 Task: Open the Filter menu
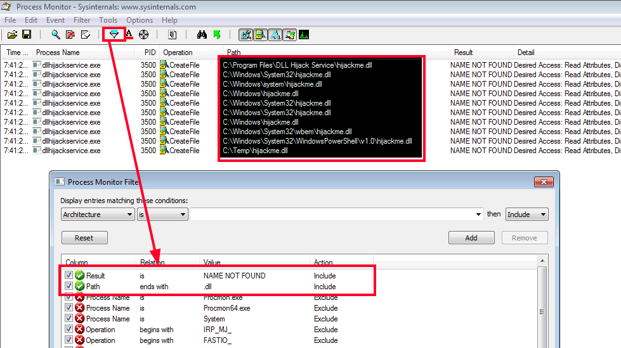coord(82,20)
